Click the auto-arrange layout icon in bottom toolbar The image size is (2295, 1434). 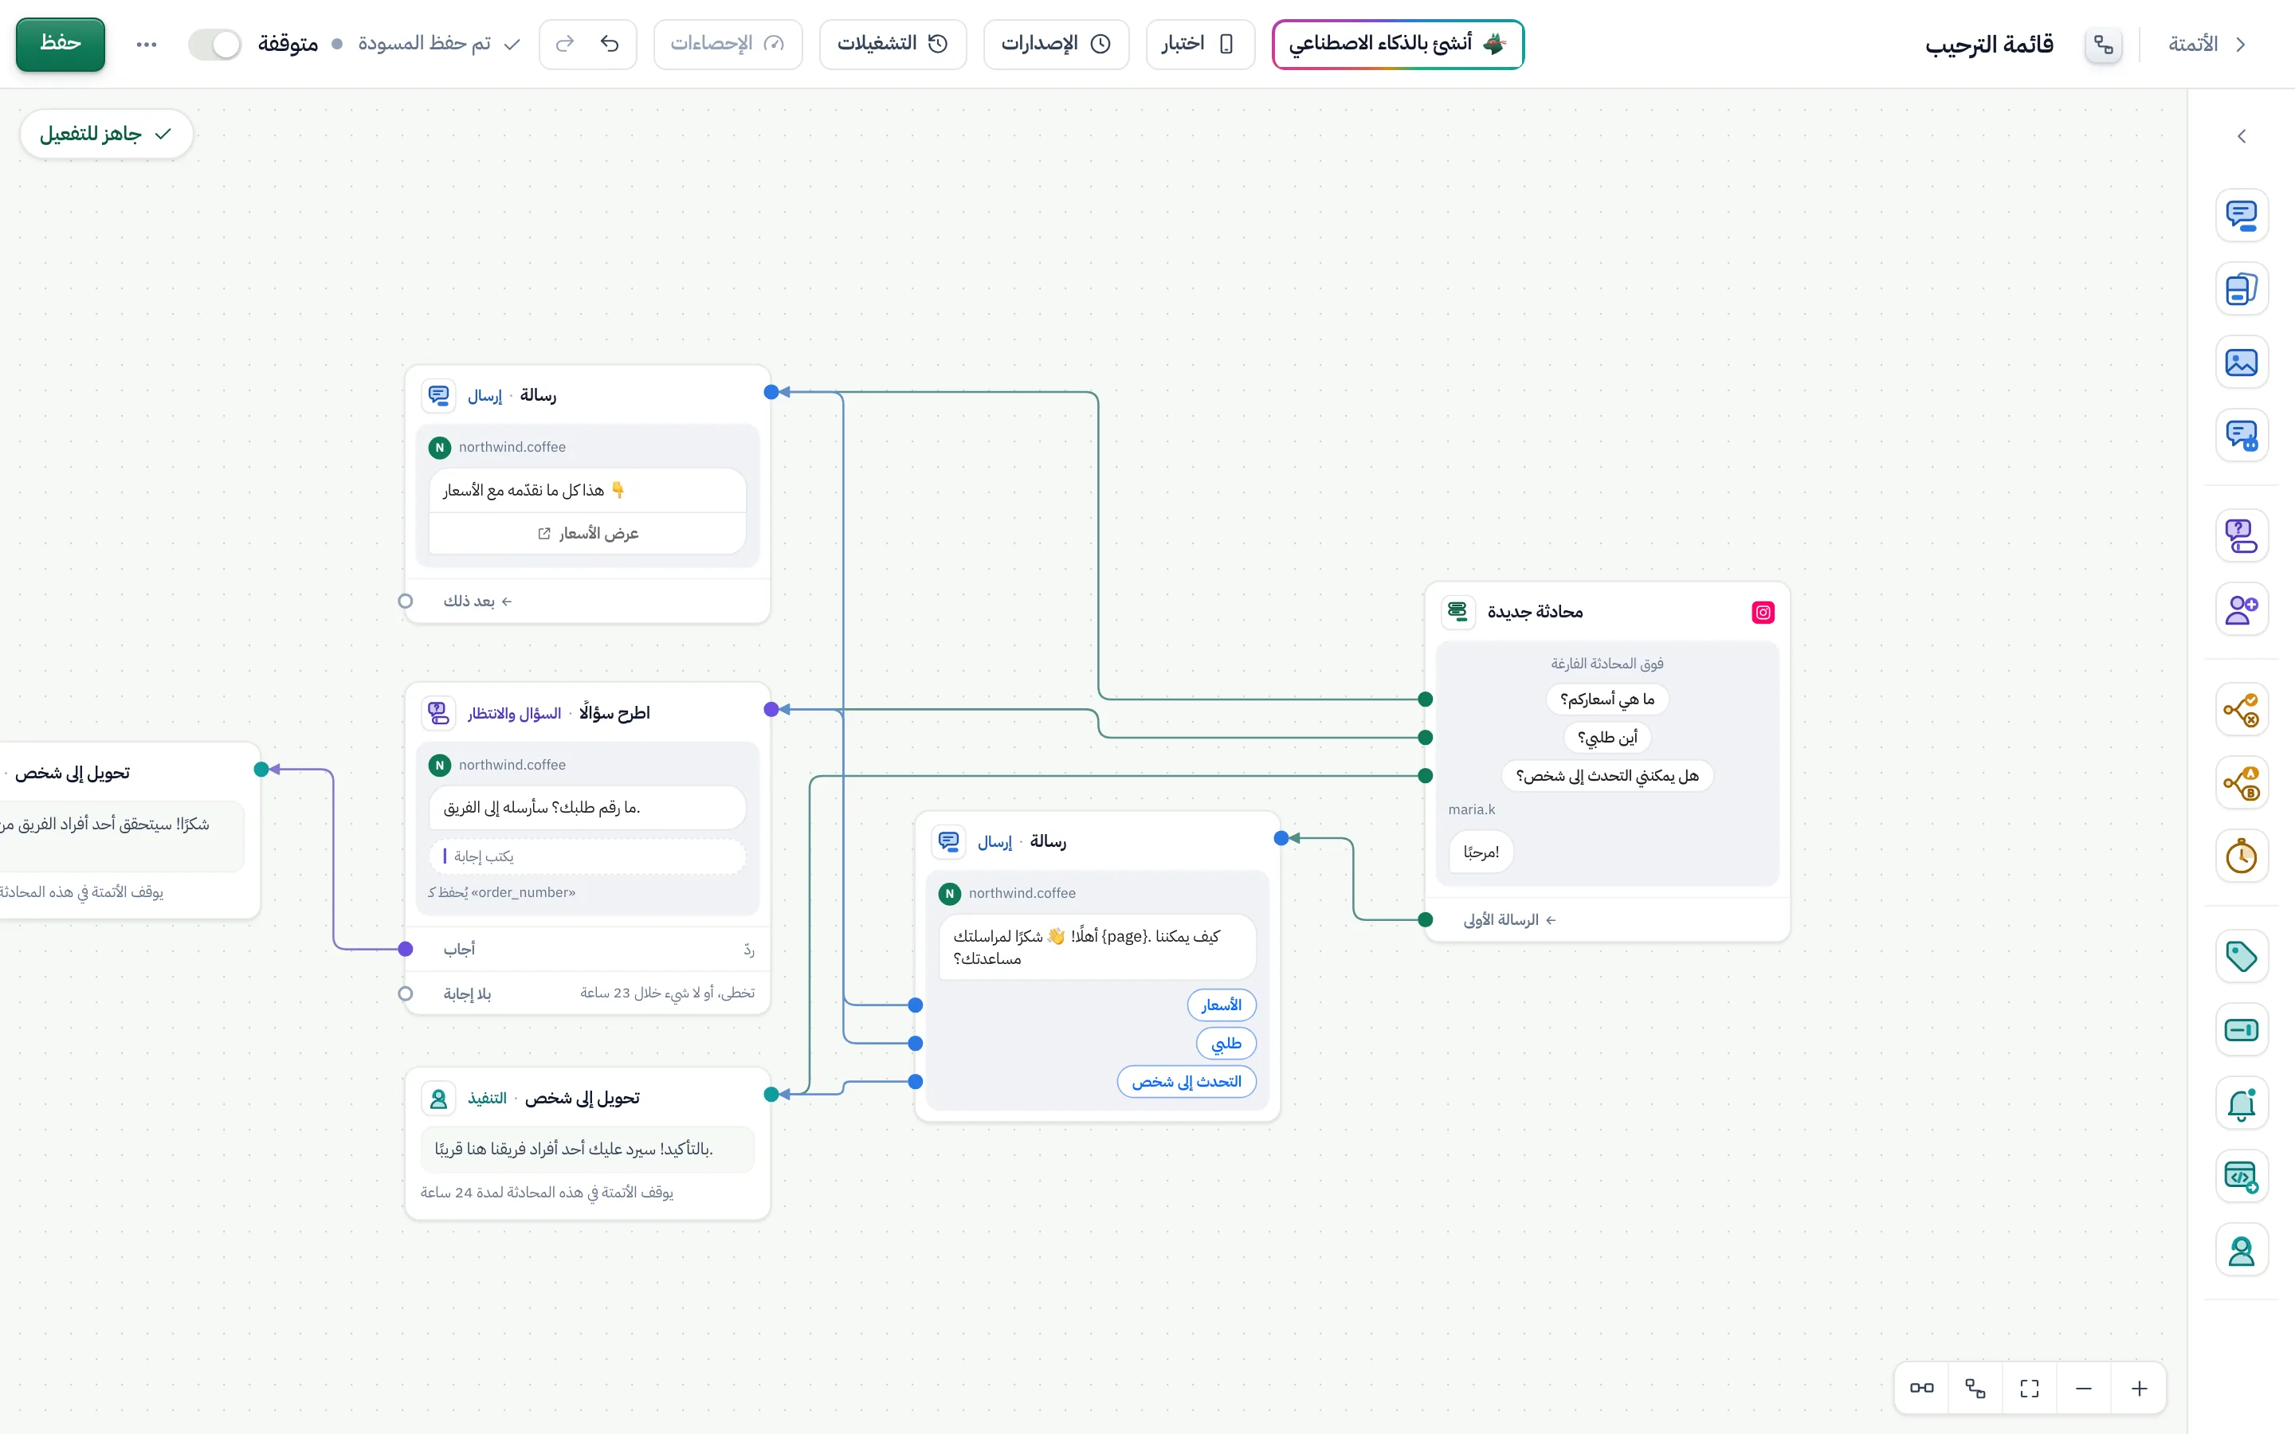click(x=1975, y=1389)
